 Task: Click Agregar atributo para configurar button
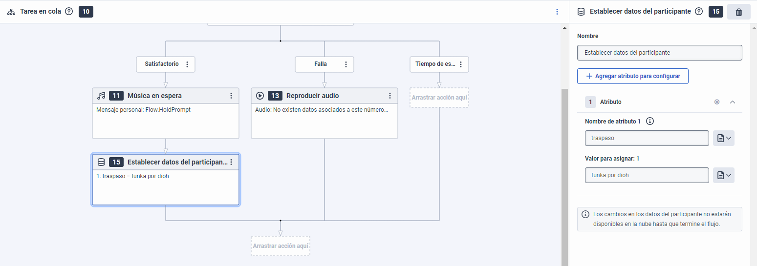632,76
